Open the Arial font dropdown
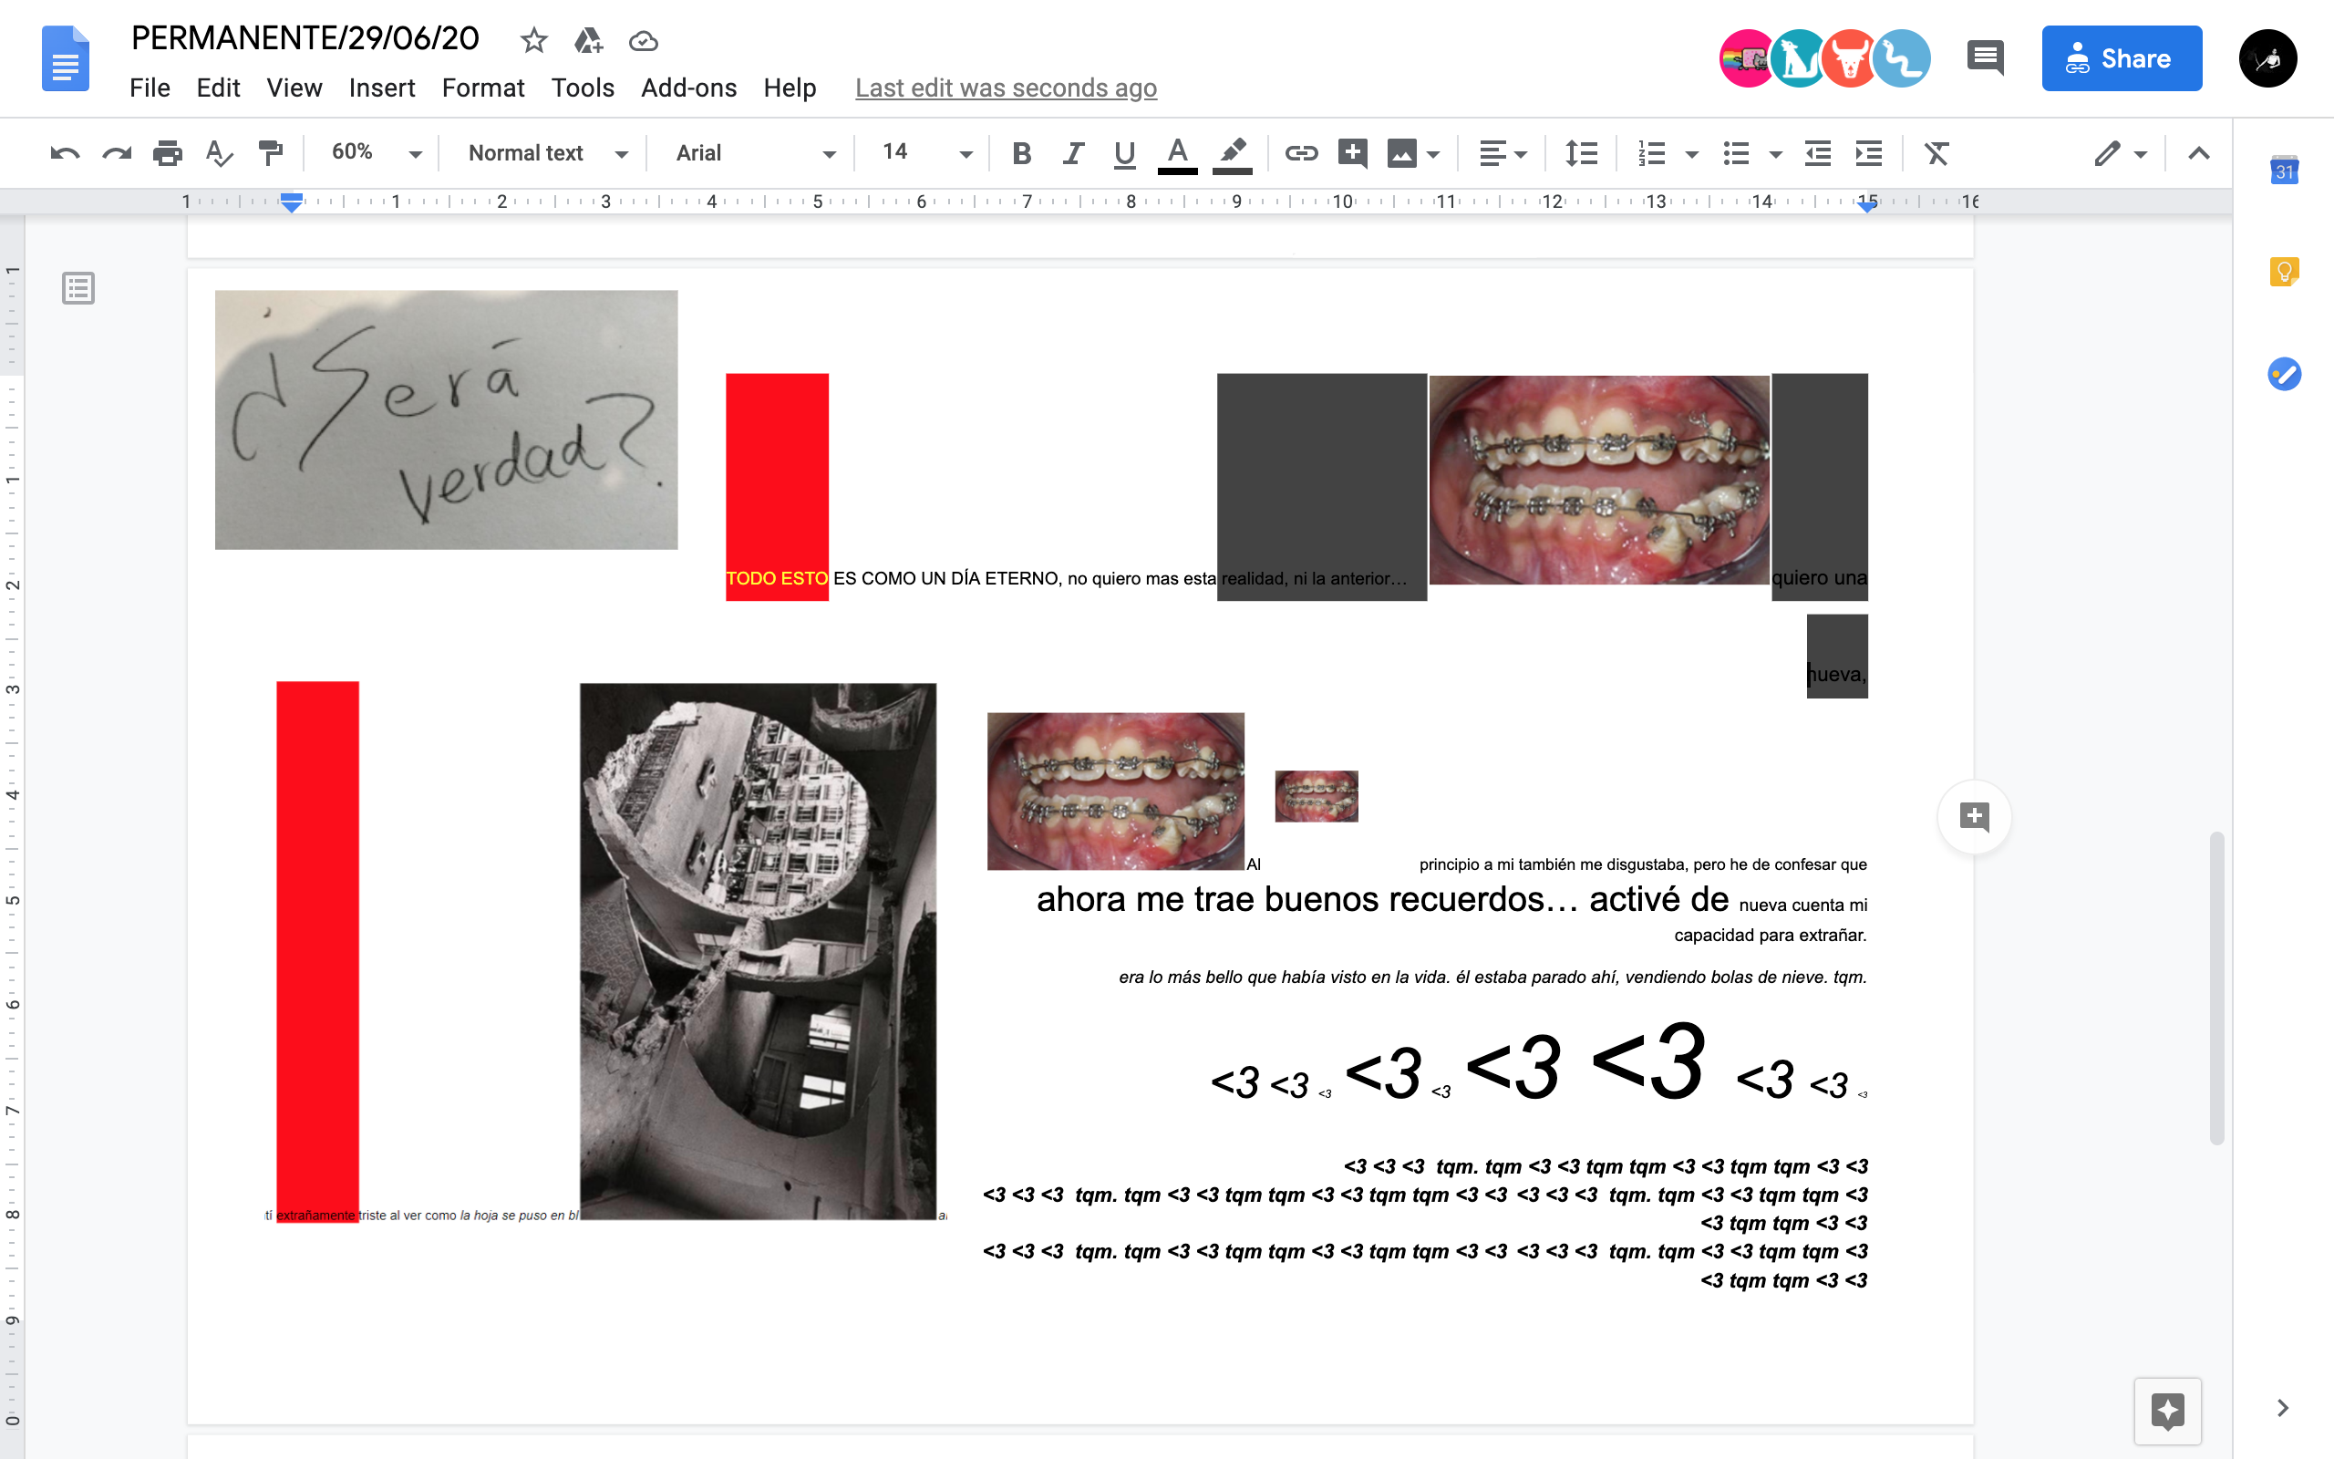Screen dimensions: 2334x1459 754,153
